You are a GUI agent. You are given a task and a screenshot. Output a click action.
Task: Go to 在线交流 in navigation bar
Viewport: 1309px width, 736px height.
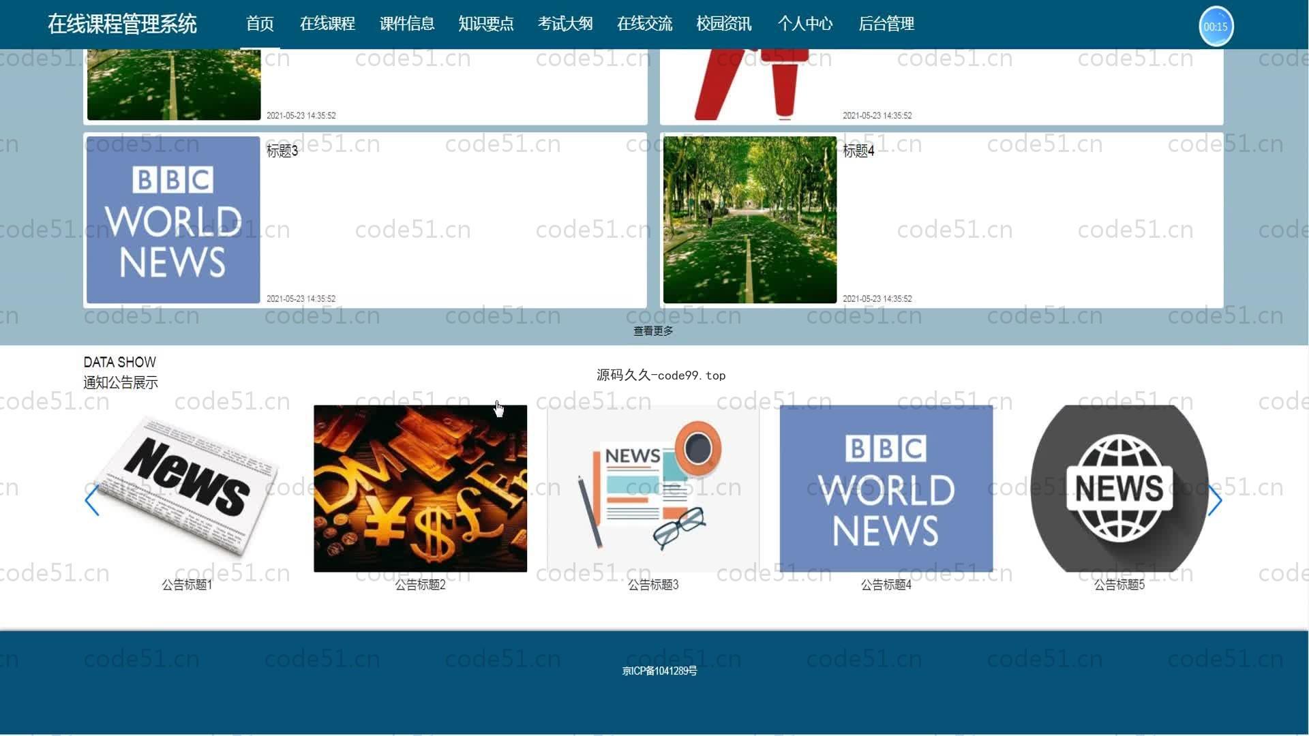[644, 24]
